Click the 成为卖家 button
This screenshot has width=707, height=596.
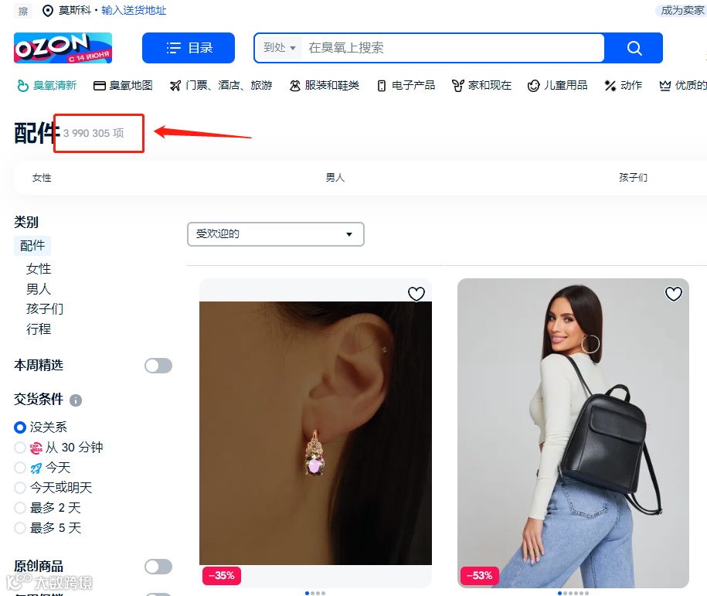click(x=682, y=10)
